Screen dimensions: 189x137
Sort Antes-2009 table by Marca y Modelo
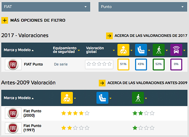(x=19, y=98)
